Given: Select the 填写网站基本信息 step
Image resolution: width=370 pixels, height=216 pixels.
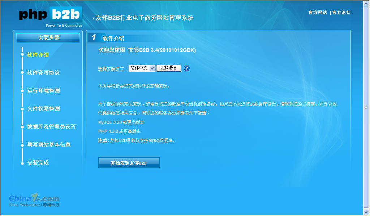Looking at the screenshot, I should pos(49,145).
